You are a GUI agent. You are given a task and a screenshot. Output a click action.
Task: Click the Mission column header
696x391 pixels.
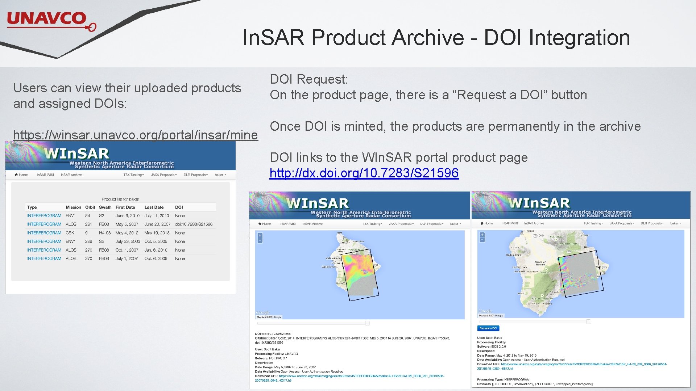(73, 207)
